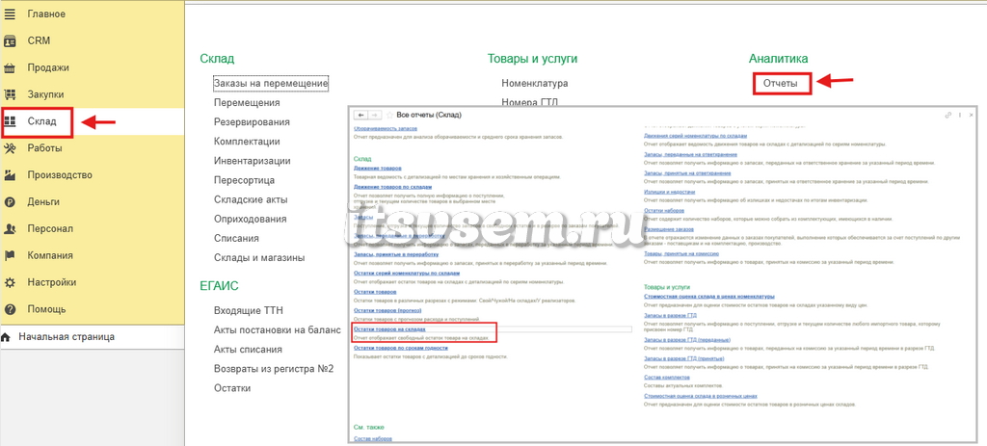Open Номенклатура under Товары и услуги

pos(534,83)
